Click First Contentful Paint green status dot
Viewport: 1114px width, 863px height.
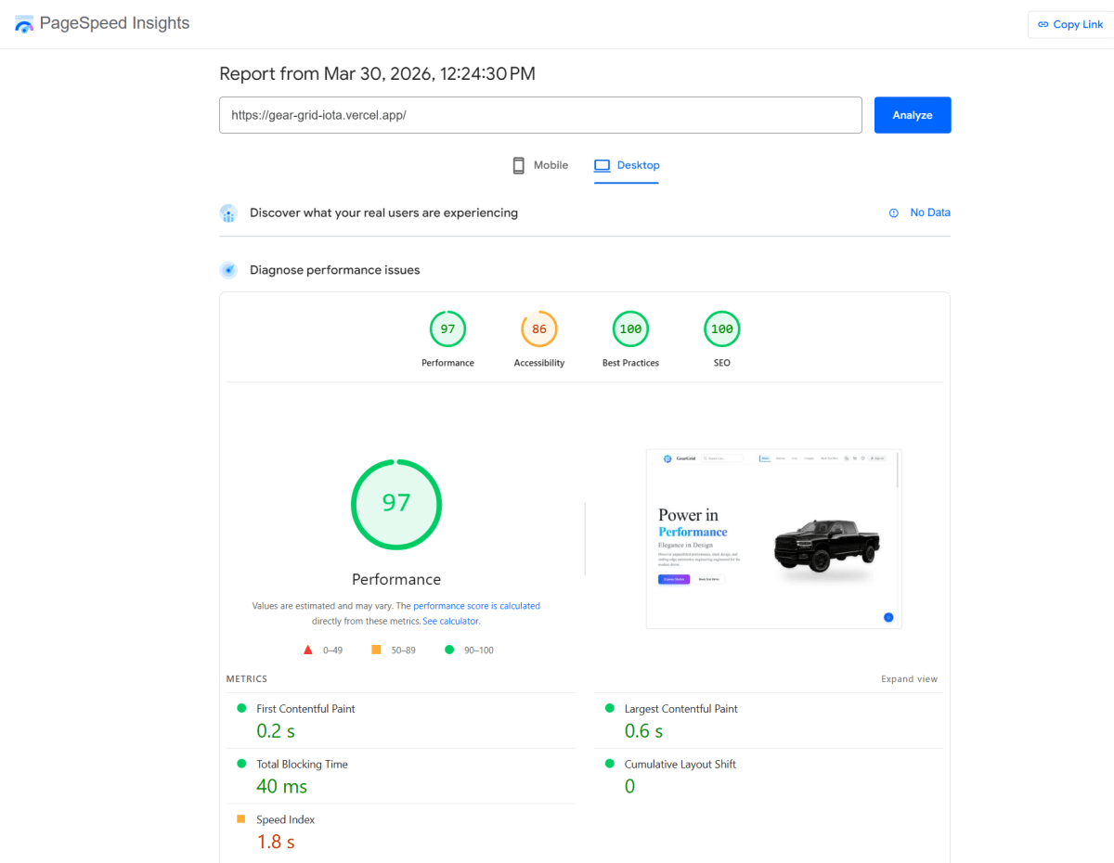click(x=241, y=708)
